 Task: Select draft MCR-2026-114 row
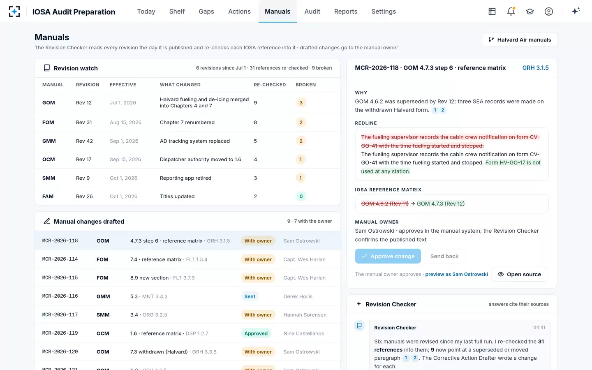coord(187,259)
